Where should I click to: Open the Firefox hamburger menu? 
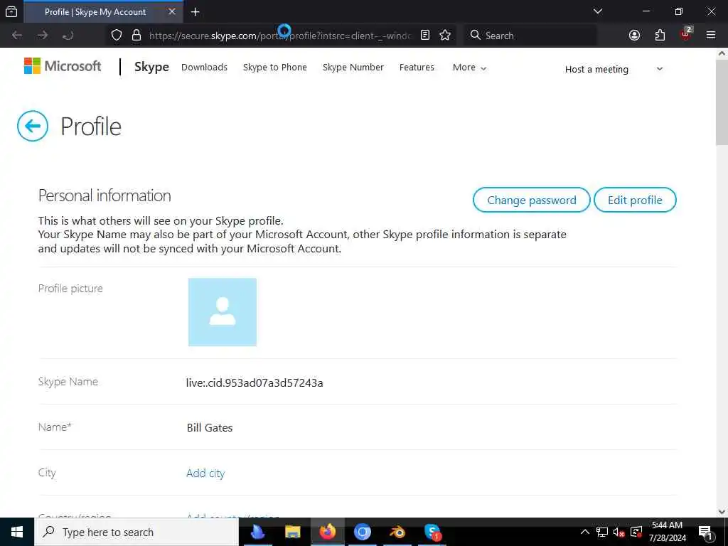pyautogui.click(x=711, y=36)
